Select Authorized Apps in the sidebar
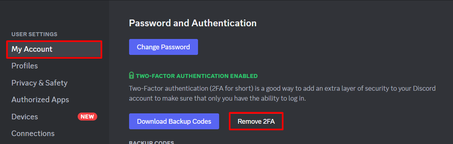The image size is (453, 144). click(40, 100)
